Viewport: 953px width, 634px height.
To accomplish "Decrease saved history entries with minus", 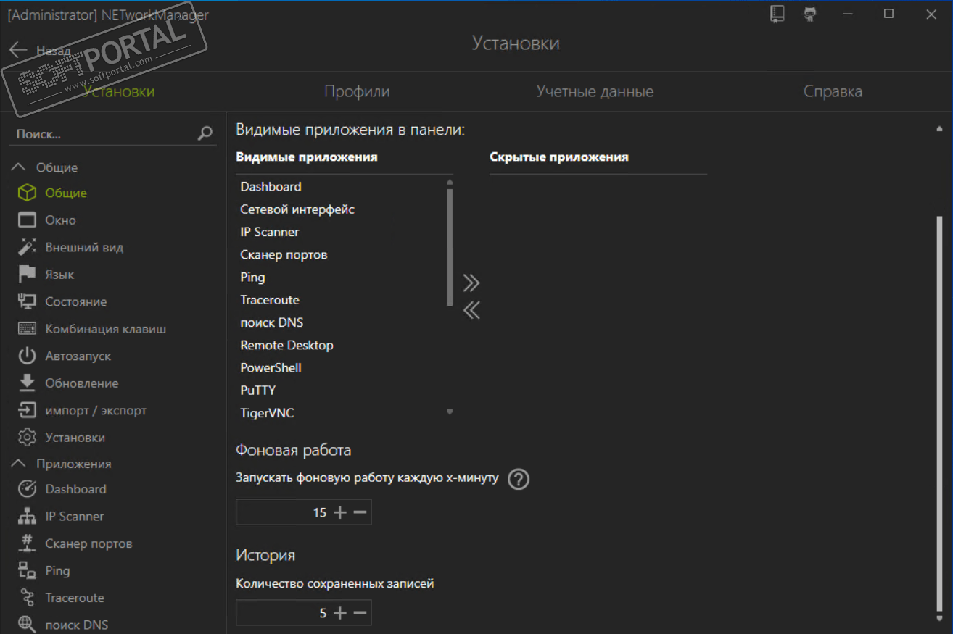I will coord(360,613).
